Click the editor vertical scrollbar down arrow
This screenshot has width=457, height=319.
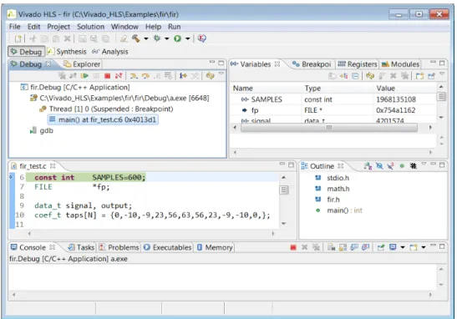pos(284,224)
